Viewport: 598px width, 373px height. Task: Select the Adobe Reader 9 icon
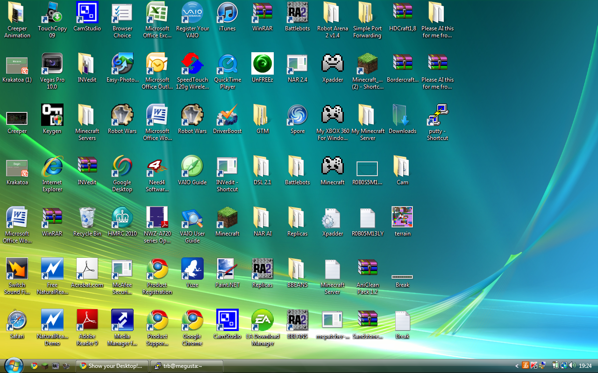[87, 320]
